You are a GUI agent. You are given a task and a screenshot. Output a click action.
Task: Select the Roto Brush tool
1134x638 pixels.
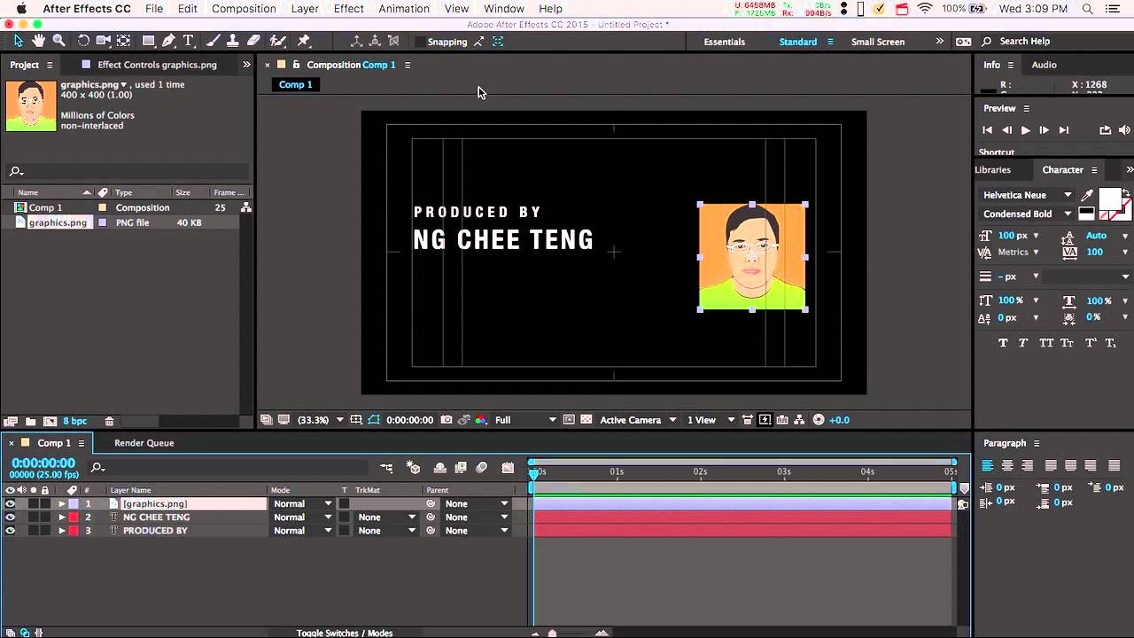(x=277, y=41)
